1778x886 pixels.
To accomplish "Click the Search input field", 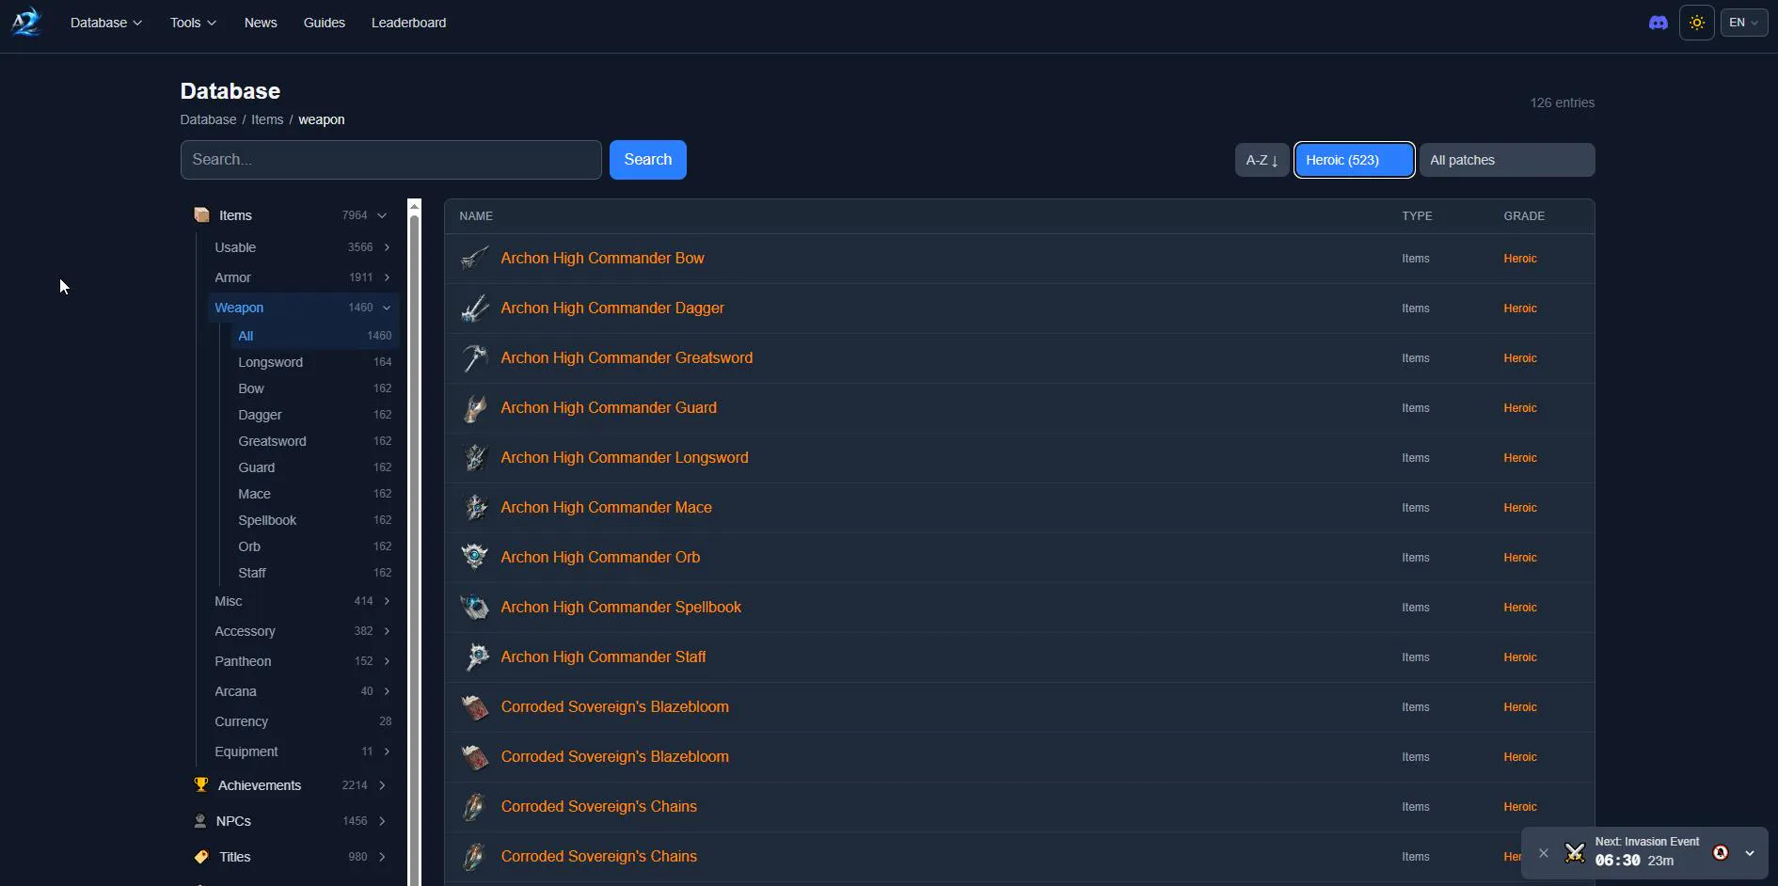I will (390, 160).
